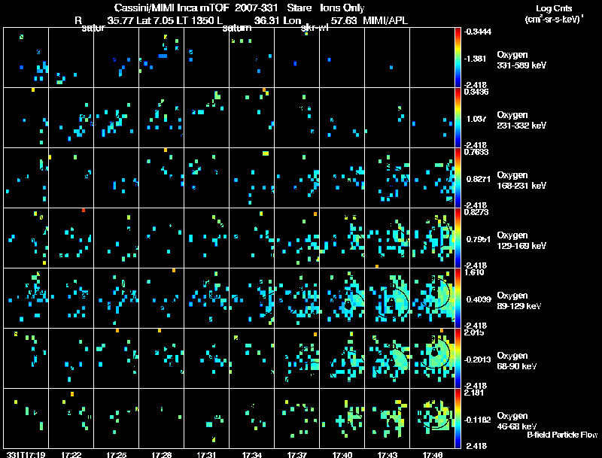Click the 2.181 colorbar value
602x458 pixels.
pos(475,393)
